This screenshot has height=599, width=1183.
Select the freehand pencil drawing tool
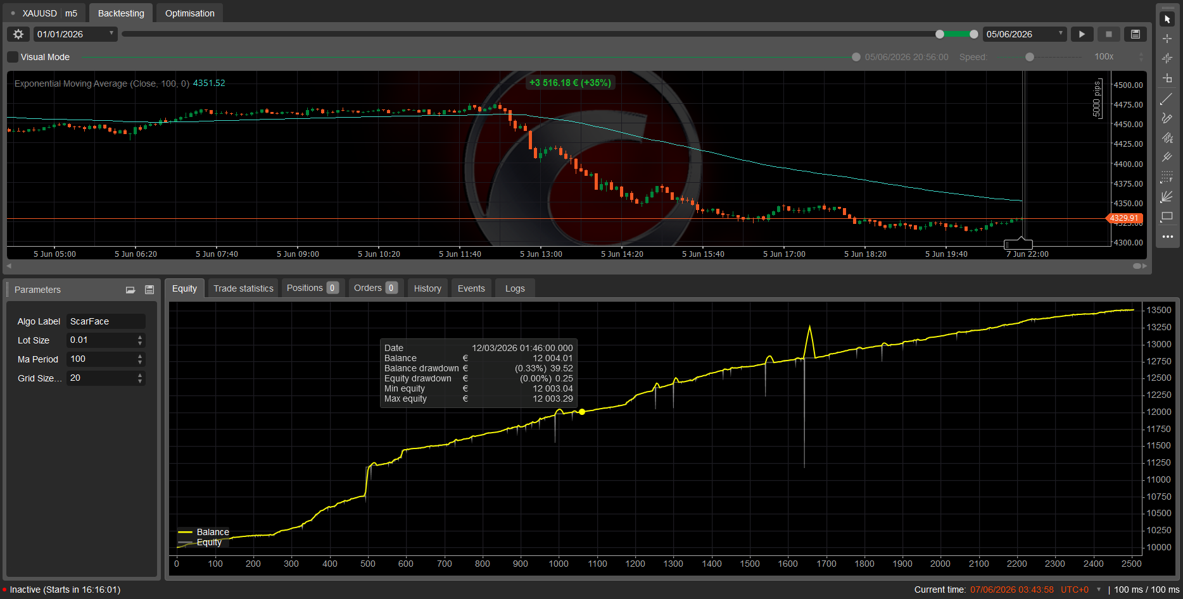(x=1167, y=118)
